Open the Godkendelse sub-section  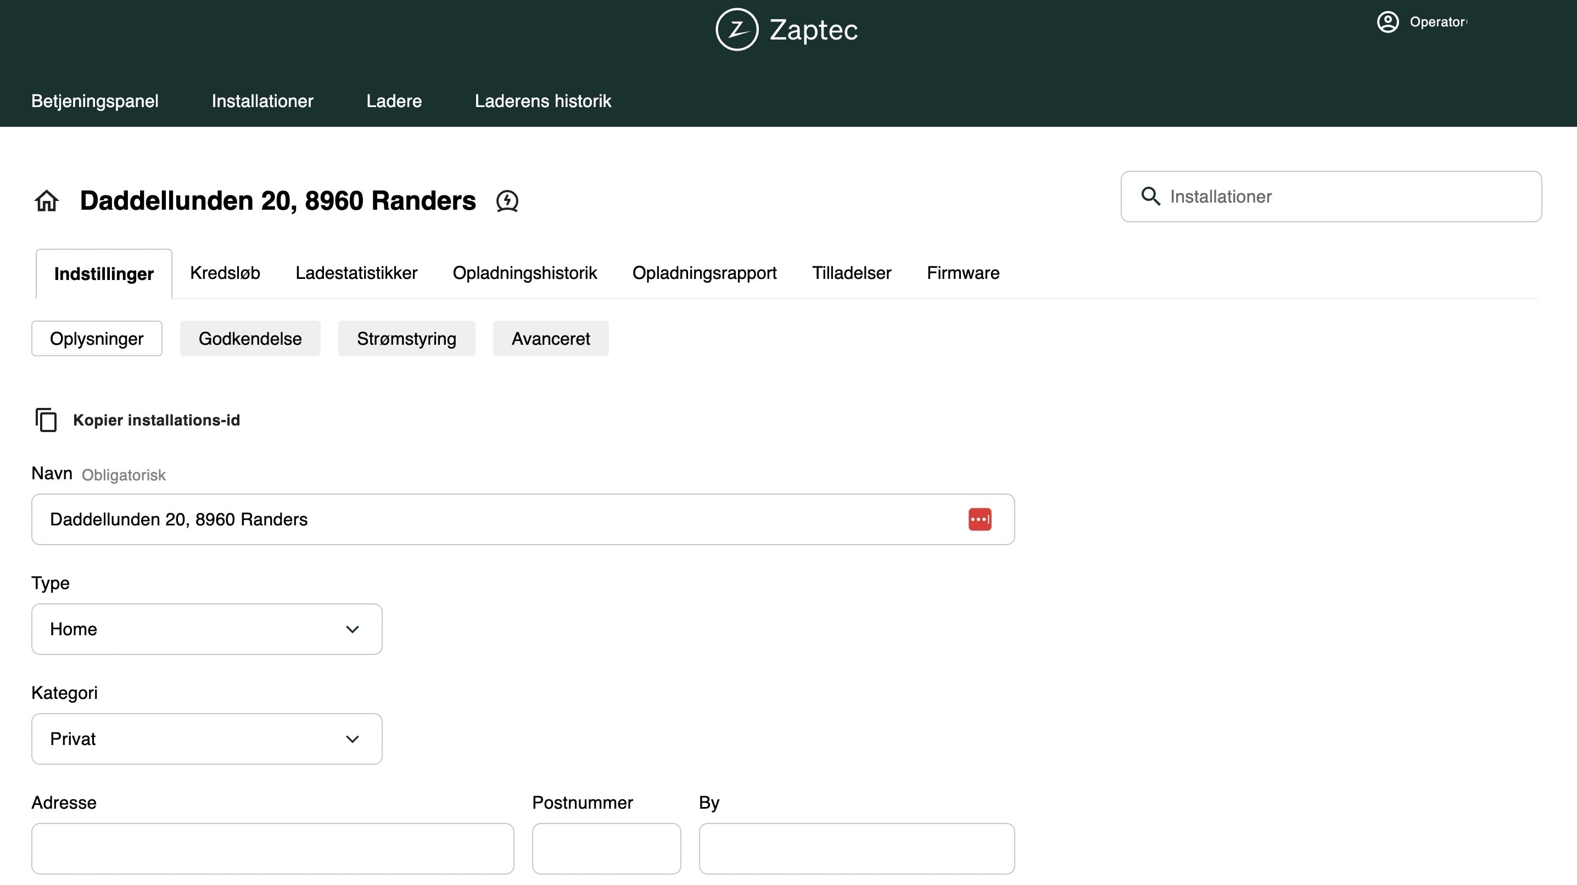(x=250, y=338)
